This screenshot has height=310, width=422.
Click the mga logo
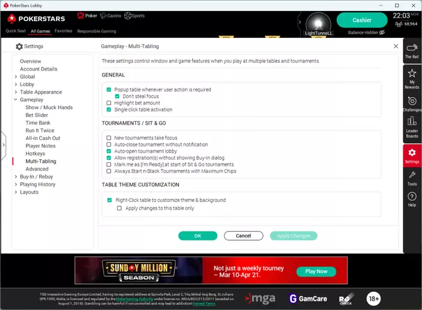(260, 299)
